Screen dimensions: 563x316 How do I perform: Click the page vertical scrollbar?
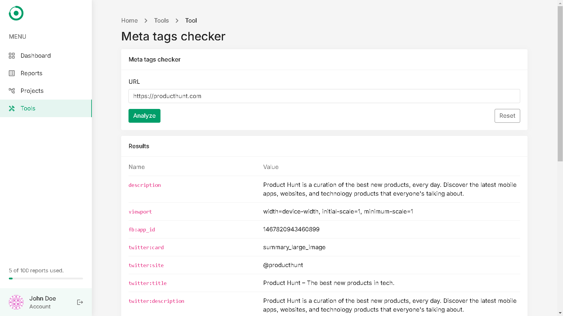(560, 83)
